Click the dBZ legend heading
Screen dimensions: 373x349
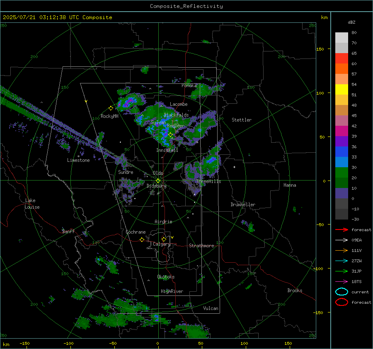[x=351, y=22]
